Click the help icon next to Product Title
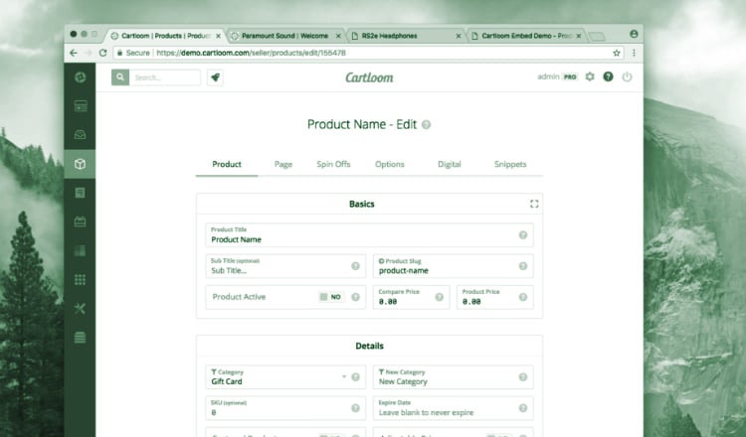This screenshot has width=746, height=437. point(523,235)
